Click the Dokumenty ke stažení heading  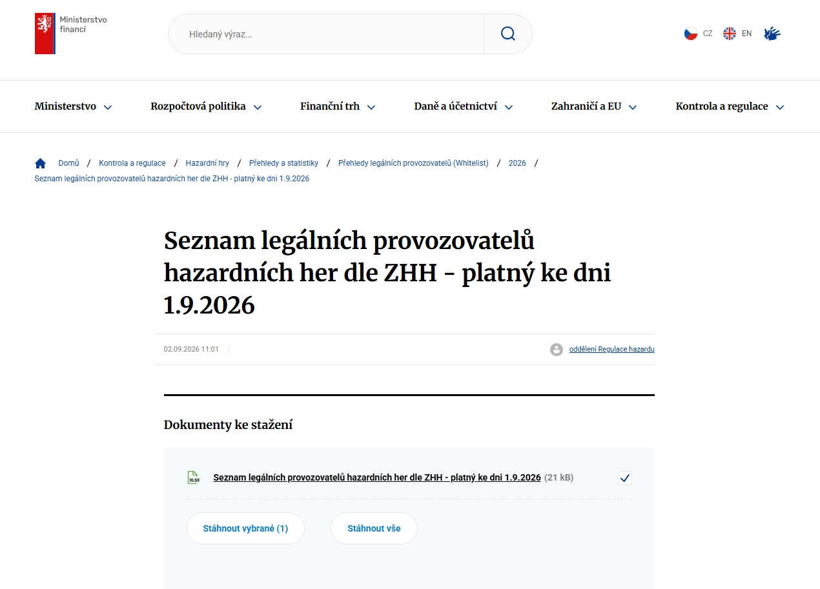point(228,424)
